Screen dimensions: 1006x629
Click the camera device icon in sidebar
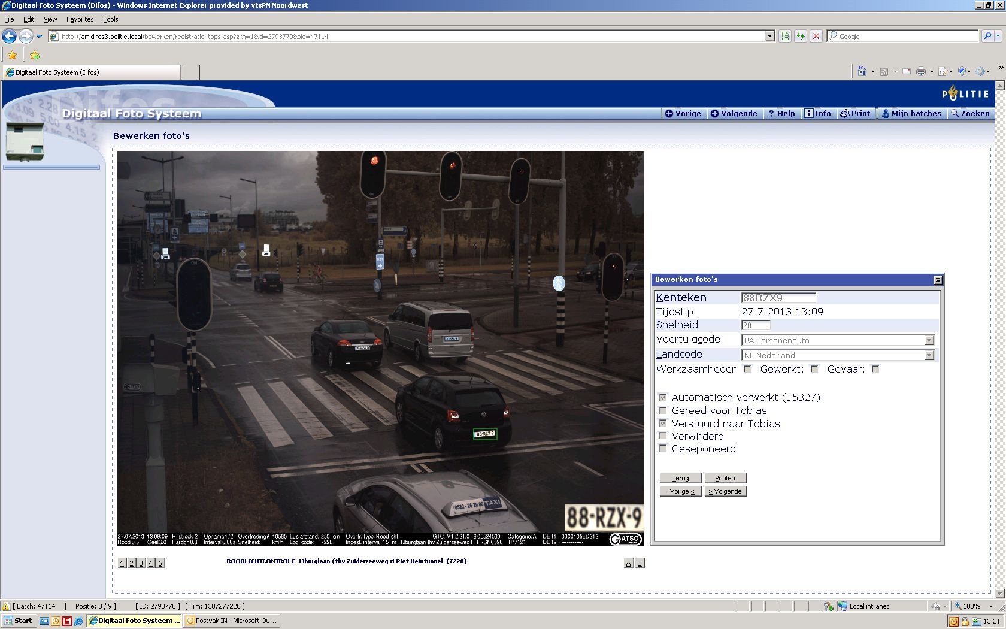pos(25,142)
